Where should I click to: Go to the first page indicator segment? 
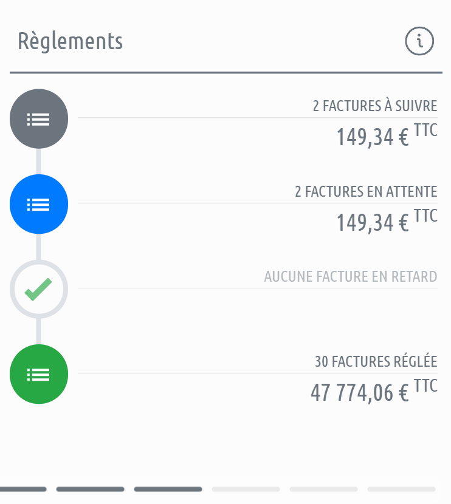pyautogui.click(x=22, y=489)
